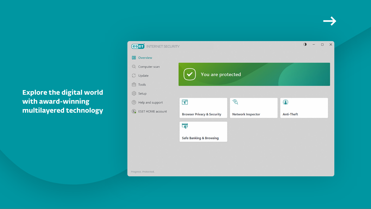Open Tools via its briefcase icon

click(x=134, y=84)
